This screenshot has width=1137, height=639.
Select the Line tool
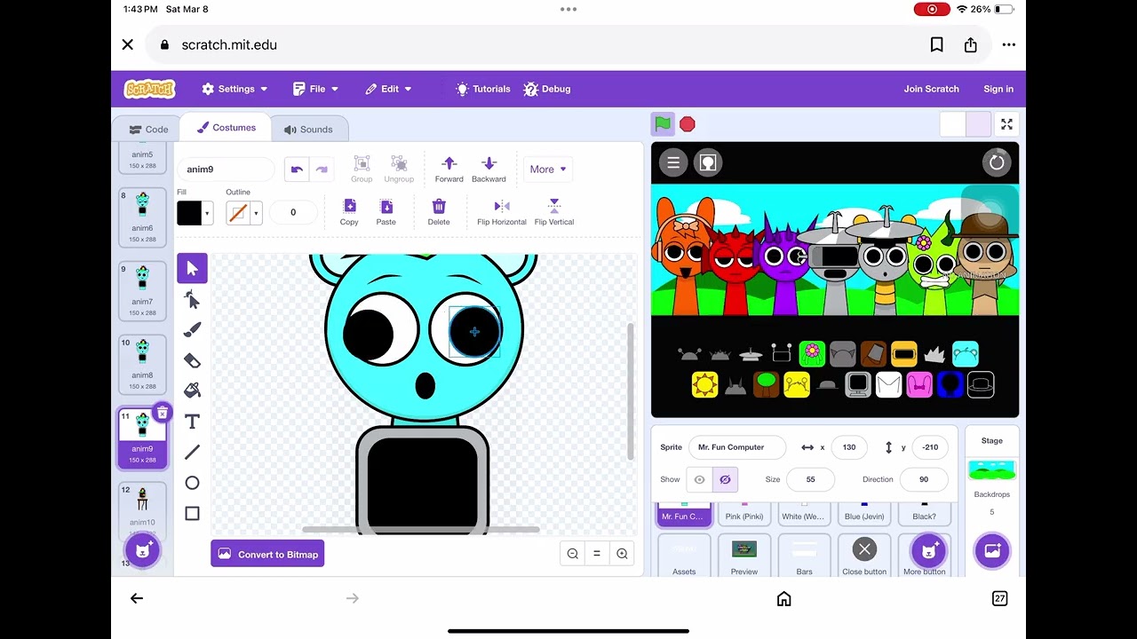click(x=192, y=453)
